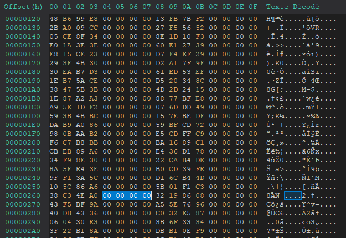Click byte 5A in row 00000190

coord(80,81)
